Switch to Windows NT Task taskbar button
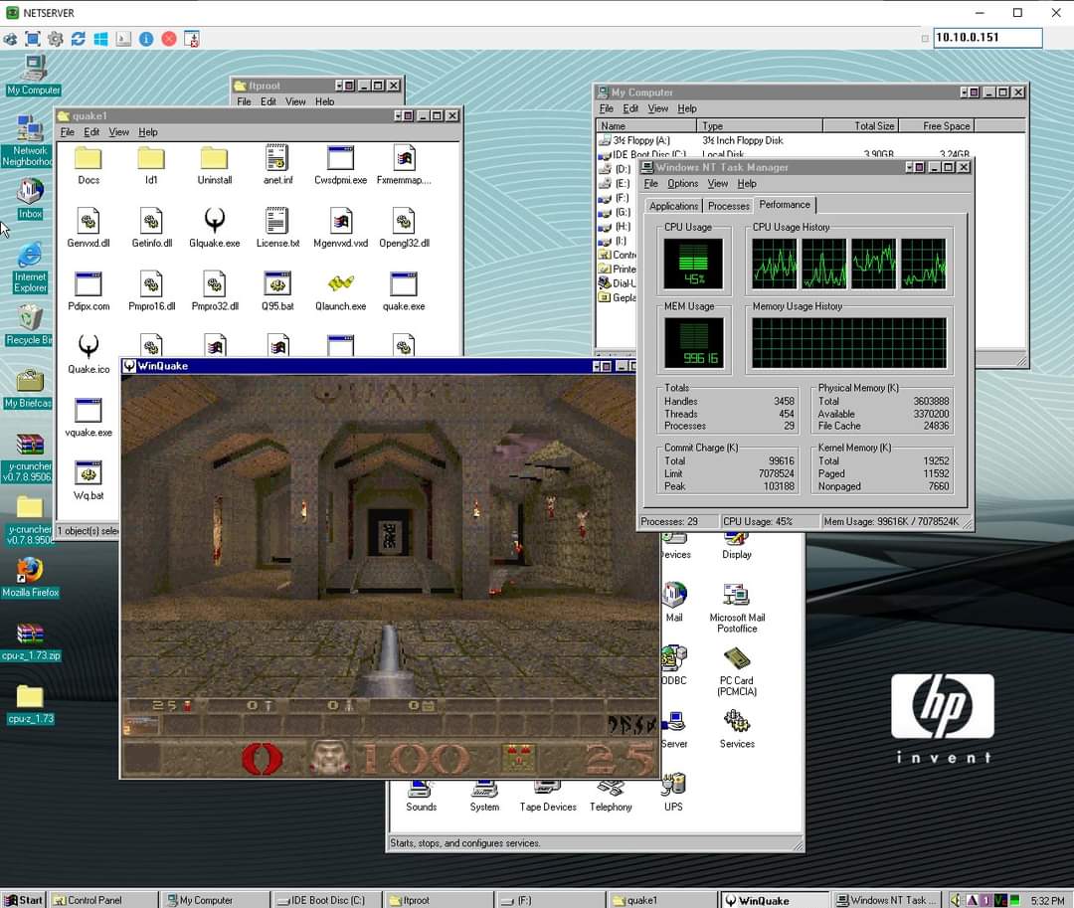 (x=886, y=900)
